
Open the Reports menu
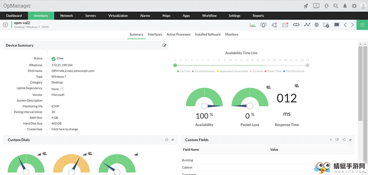point(258,16)
